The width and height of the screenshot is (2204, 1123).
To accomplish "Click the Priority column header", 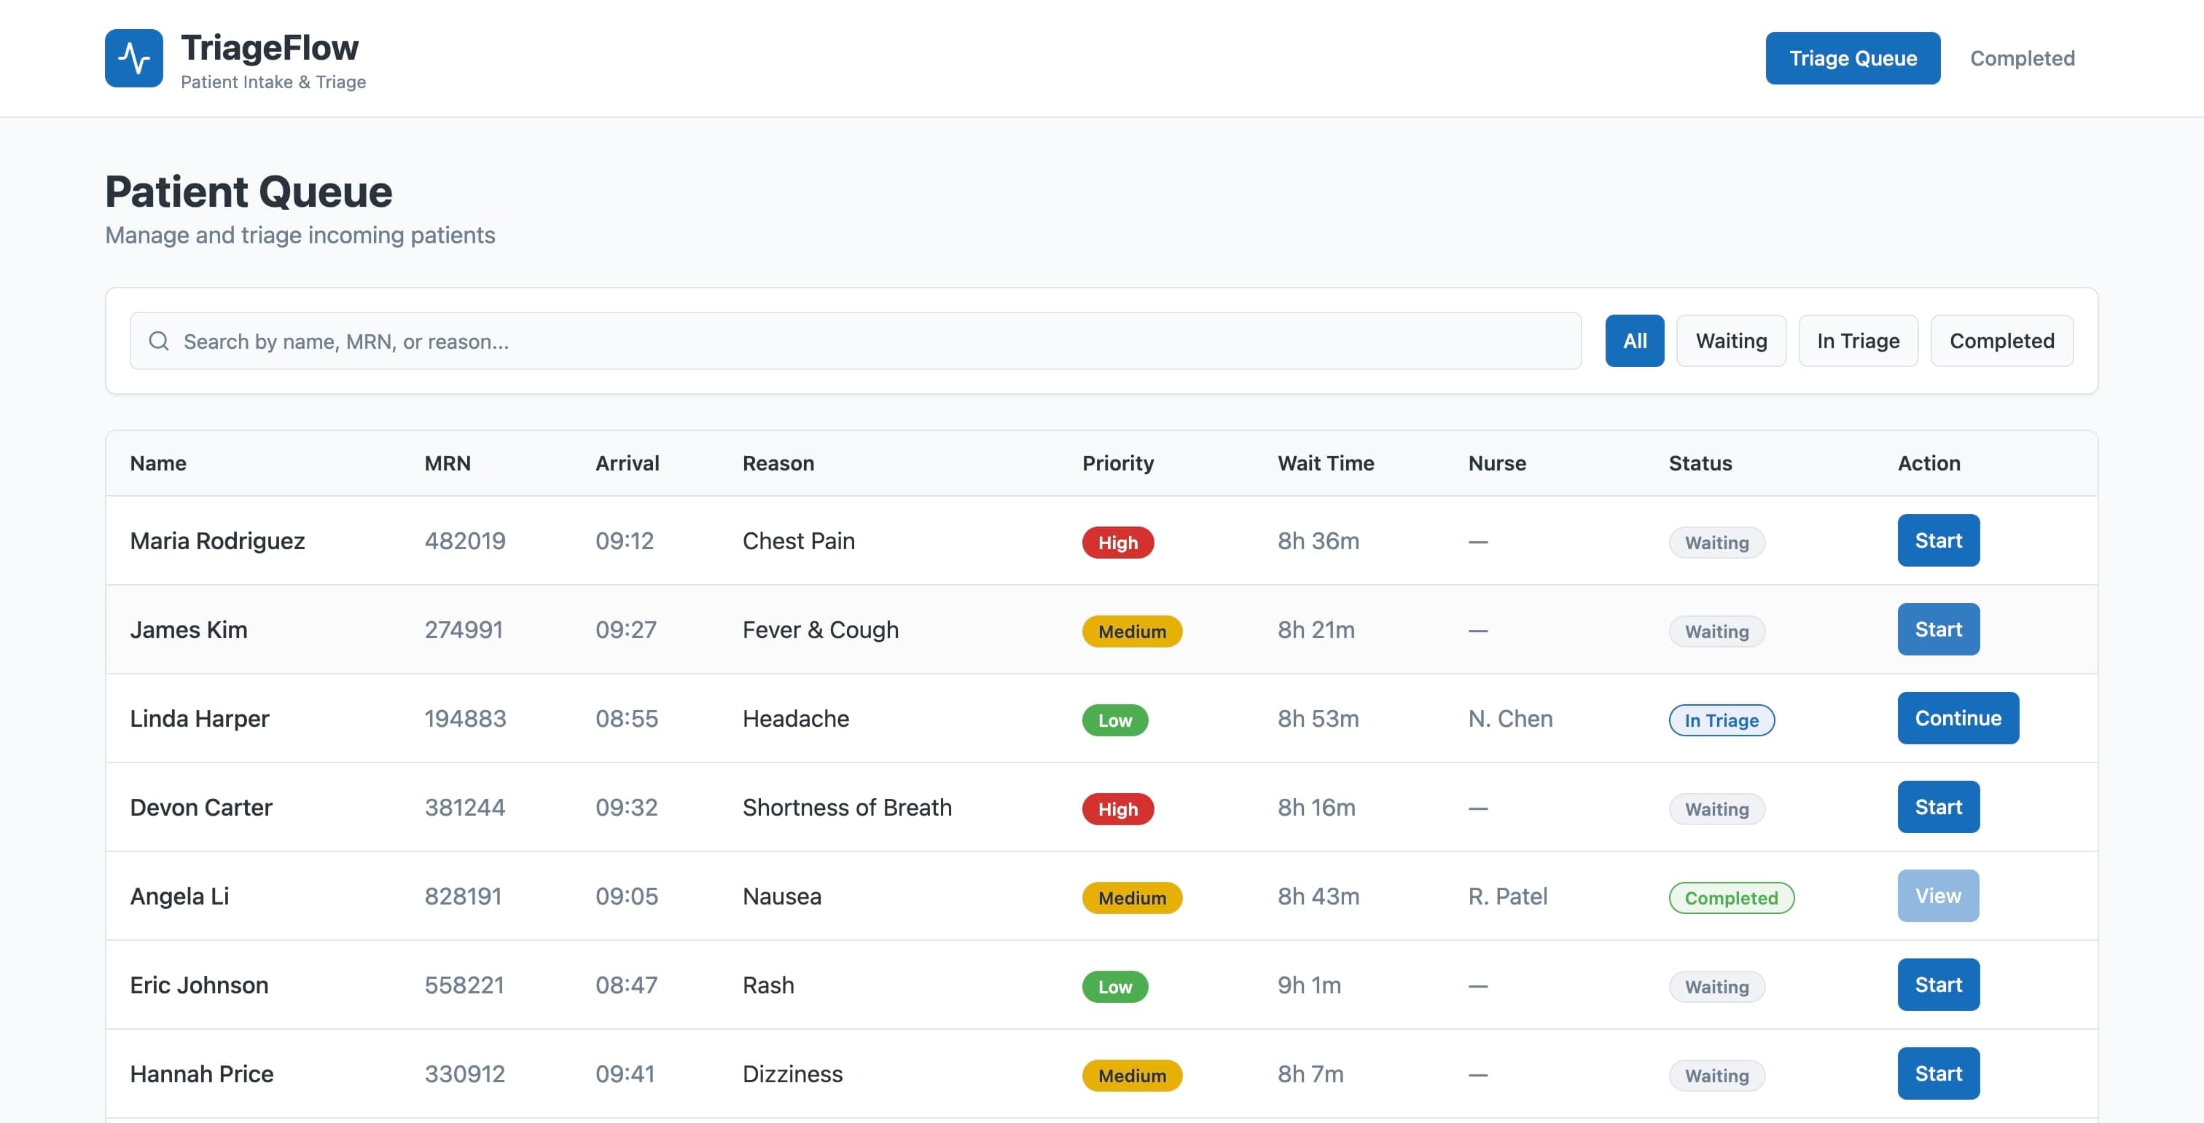I will click(x=1117, y=463).
